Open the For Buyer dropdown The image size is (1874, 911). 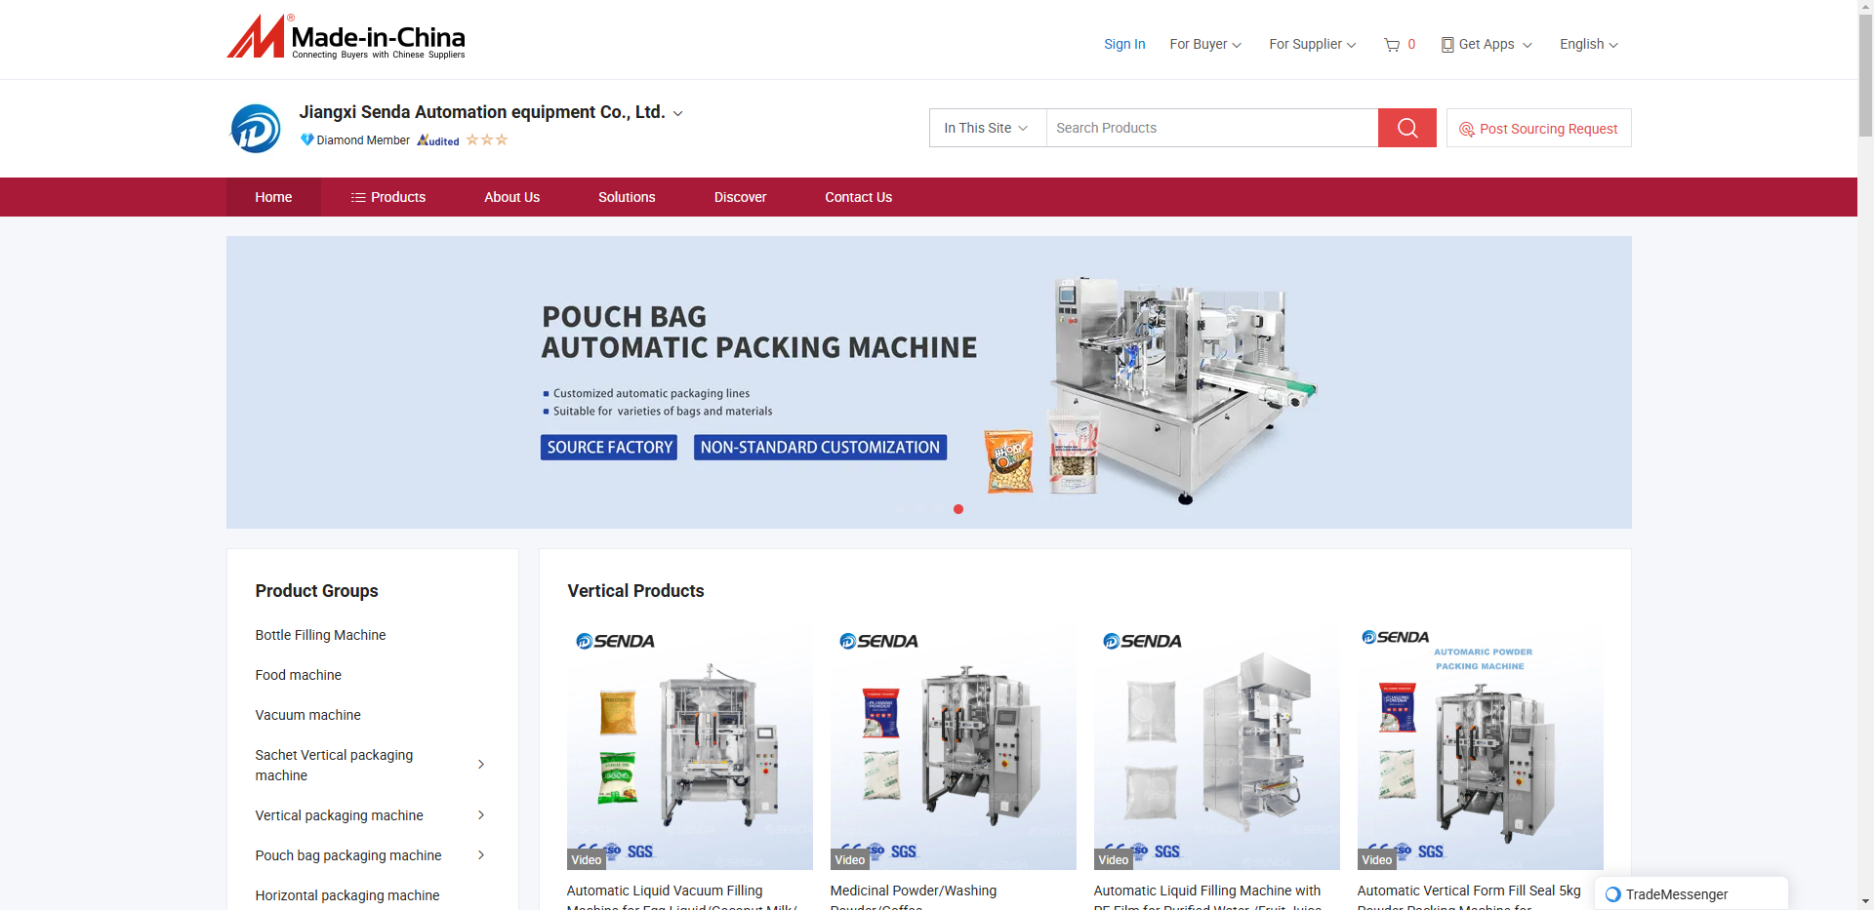point(1205,44)
